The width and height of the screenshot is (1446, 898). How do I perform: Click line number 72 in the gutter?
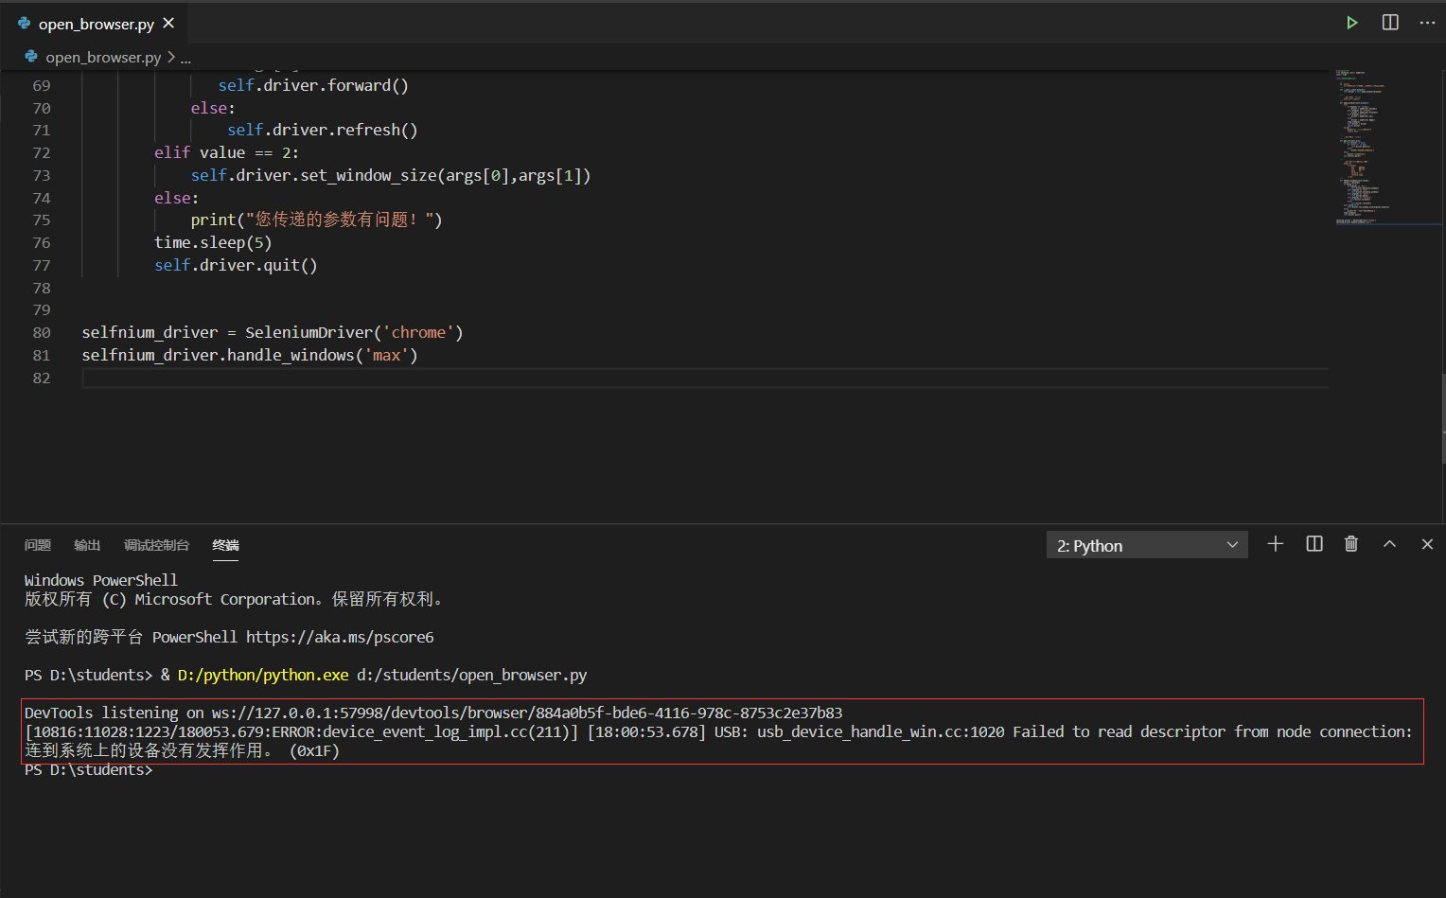click(42, 152)
